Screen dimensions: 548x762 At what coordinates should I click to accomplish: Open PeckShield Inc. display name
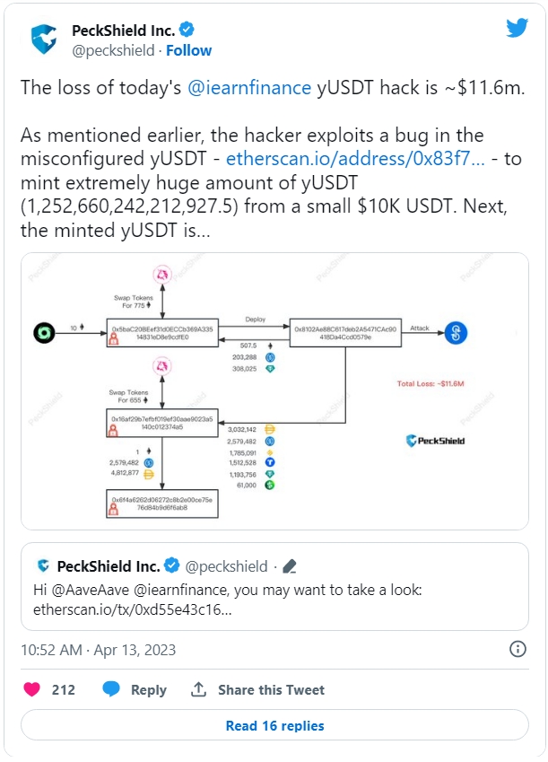click(x=124, y=31)
